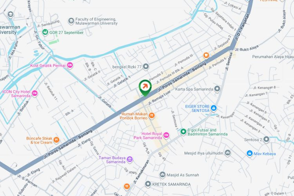294x196 pixels.
Task: Select the Karta Spa Samarinda pin
Action: pyautogui.click(x=217, y=89)
